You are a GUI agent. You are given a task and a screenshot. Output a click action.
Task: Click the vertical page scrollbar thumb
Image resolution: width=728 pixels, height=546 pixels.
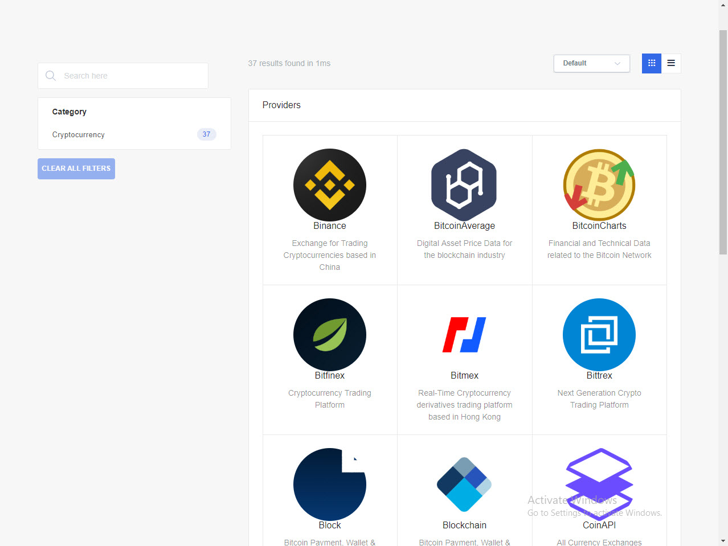[723, 142]
